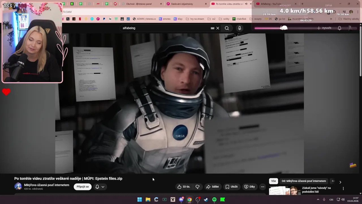
Task: Open options for recommended video Získali jsme návody
Action: click(x=343, y=188)
